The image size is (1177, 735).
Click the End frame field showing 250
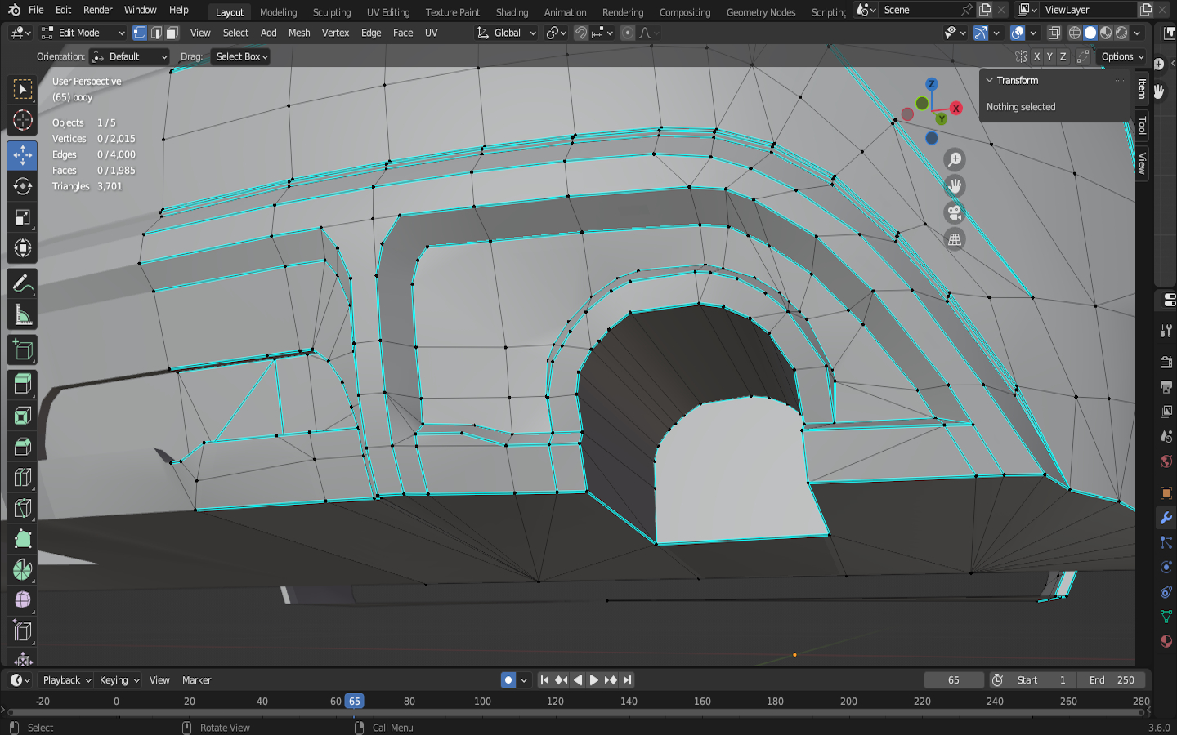(x=1112, y=680)
